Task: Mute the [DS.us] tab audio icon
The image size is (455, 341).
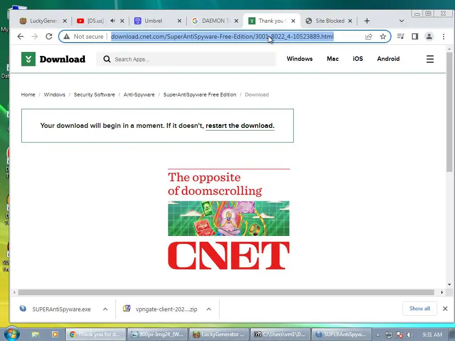Action: [112, 21]
